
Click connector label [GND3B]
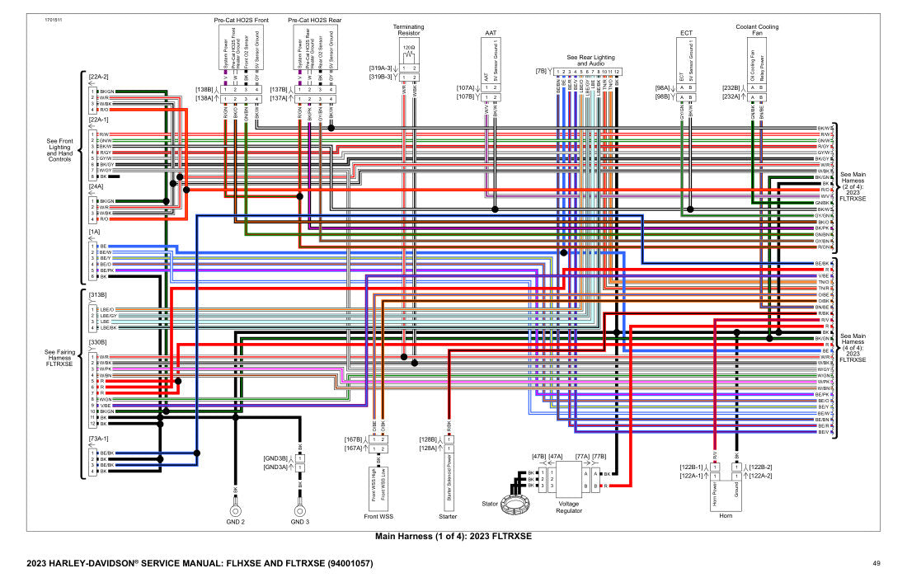pyautogui.click(x=275, y=458)
